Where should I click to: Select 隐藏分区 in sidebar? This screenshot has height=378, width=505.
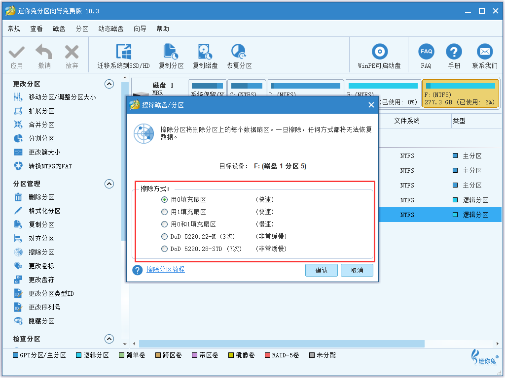pos(34,321)
